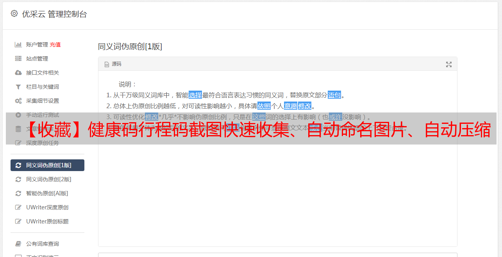
Task: Click inside the editor text area
Action: point(277,187)
